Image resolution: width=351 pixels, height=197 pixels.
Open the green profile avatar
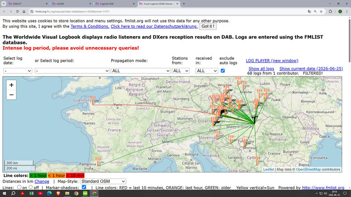pos(340,11)
